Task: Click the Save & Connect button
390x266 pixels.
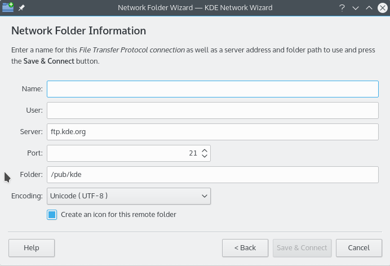Action: (302, 248)
